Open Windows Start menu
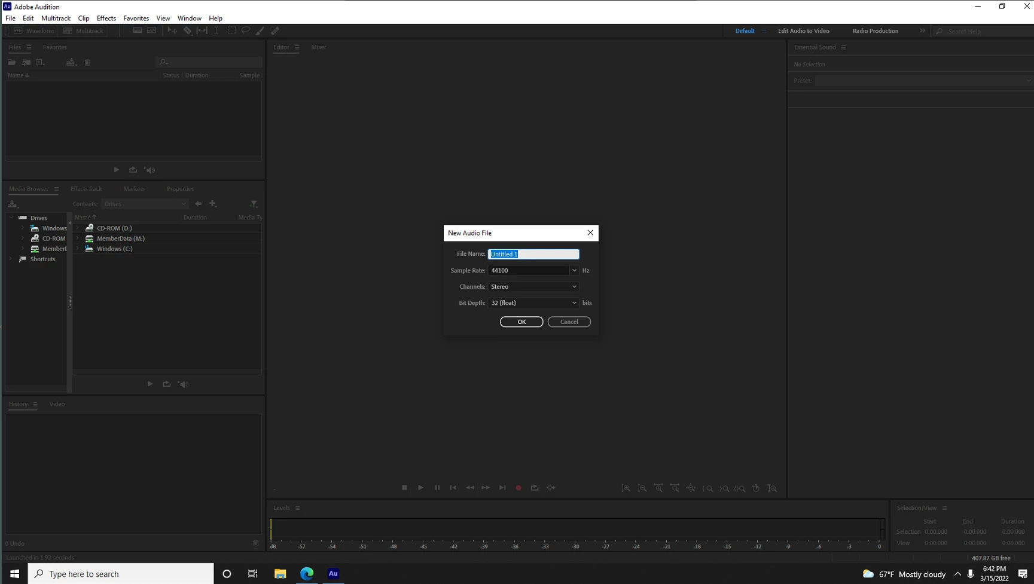Screen dimensions: 1034x584 [14, 574]
